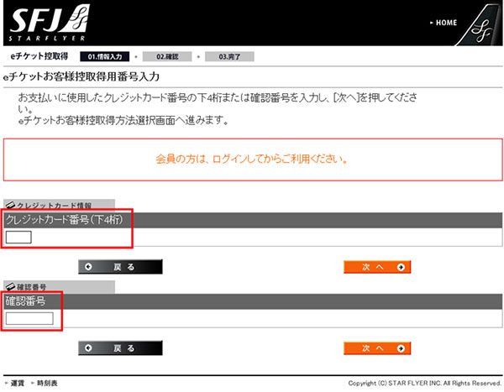
Task: Select the 02.確認 step tab
Action: (x=167, y=57)
